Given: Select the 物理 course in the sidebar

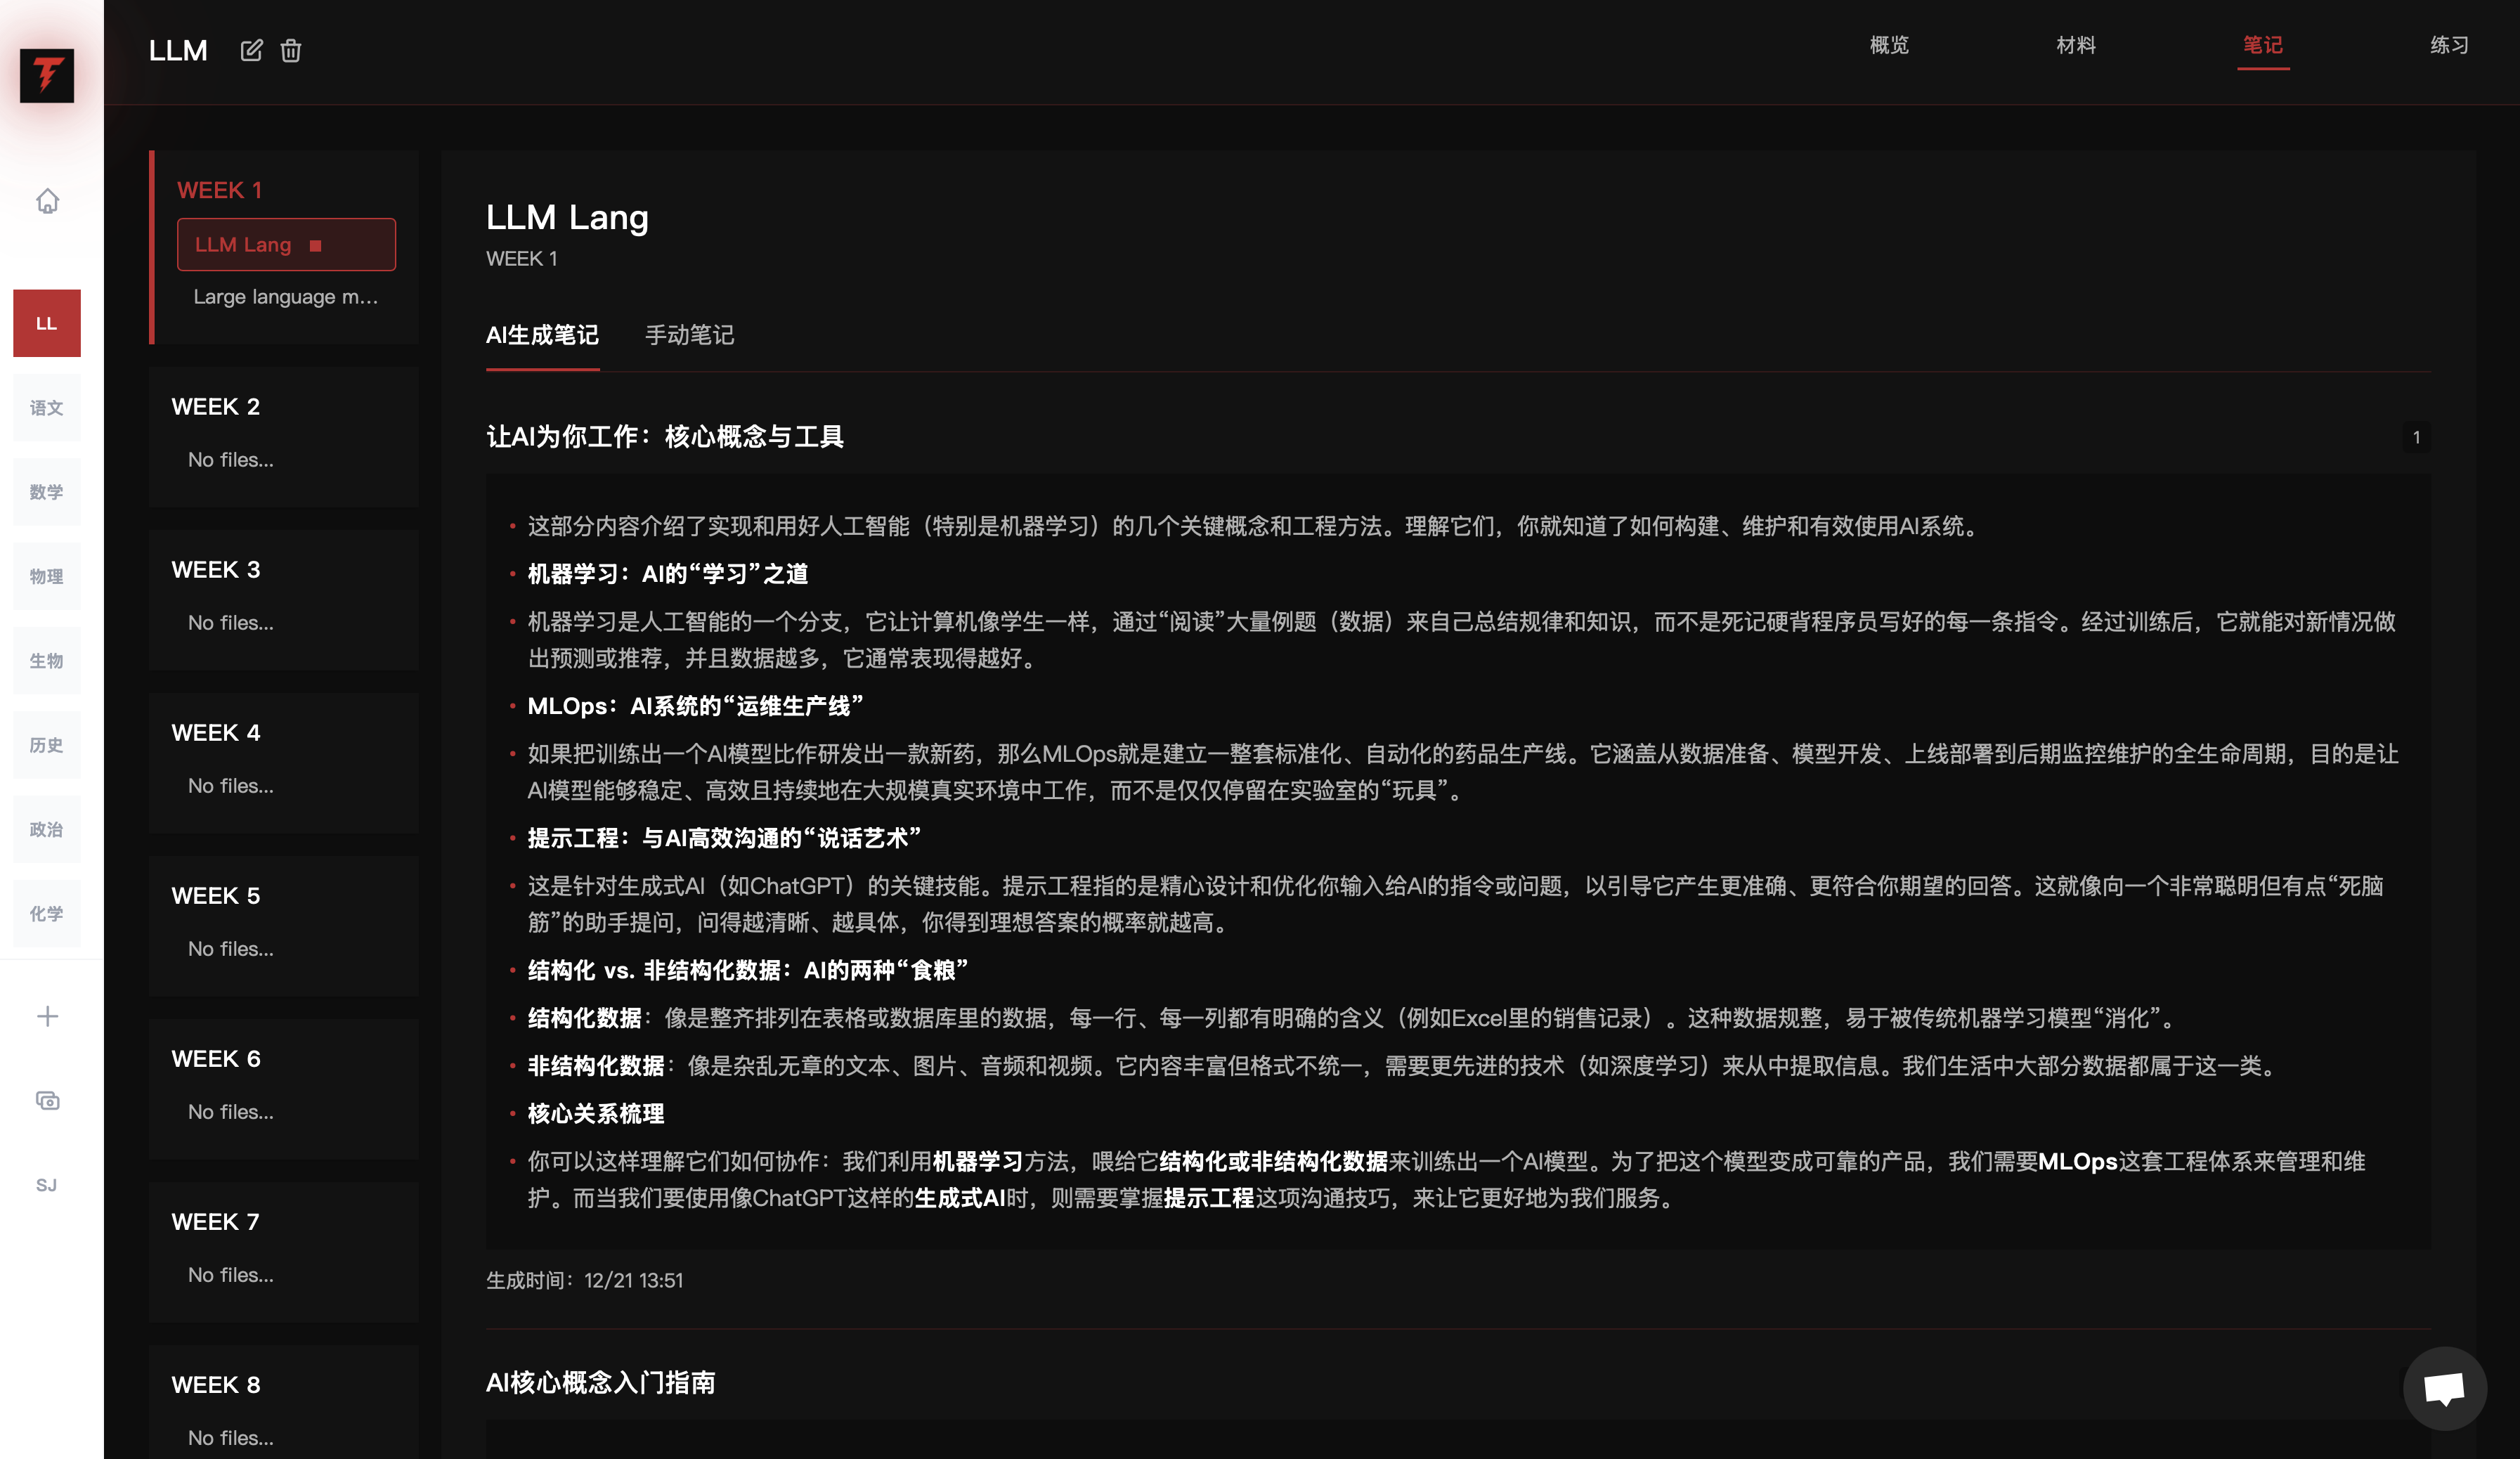Looking at the screenshot, I should click(47, 576).
